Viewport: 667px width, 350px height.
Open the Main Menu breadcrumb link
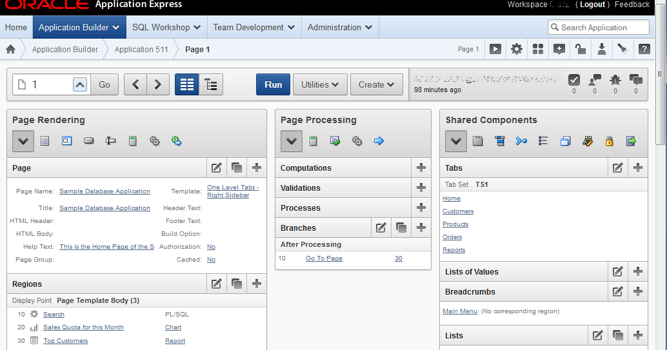[461, 311]
